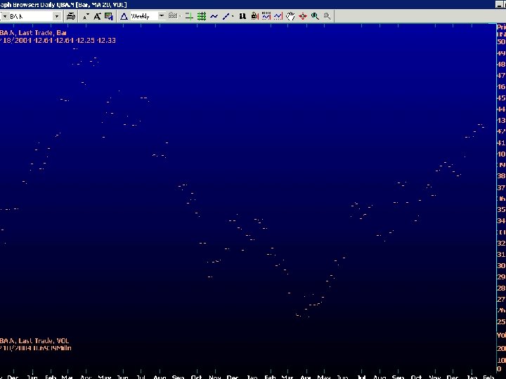Toggle the green grid lines icon
Viewport: 506px width, 379px height.
(202, 16)
